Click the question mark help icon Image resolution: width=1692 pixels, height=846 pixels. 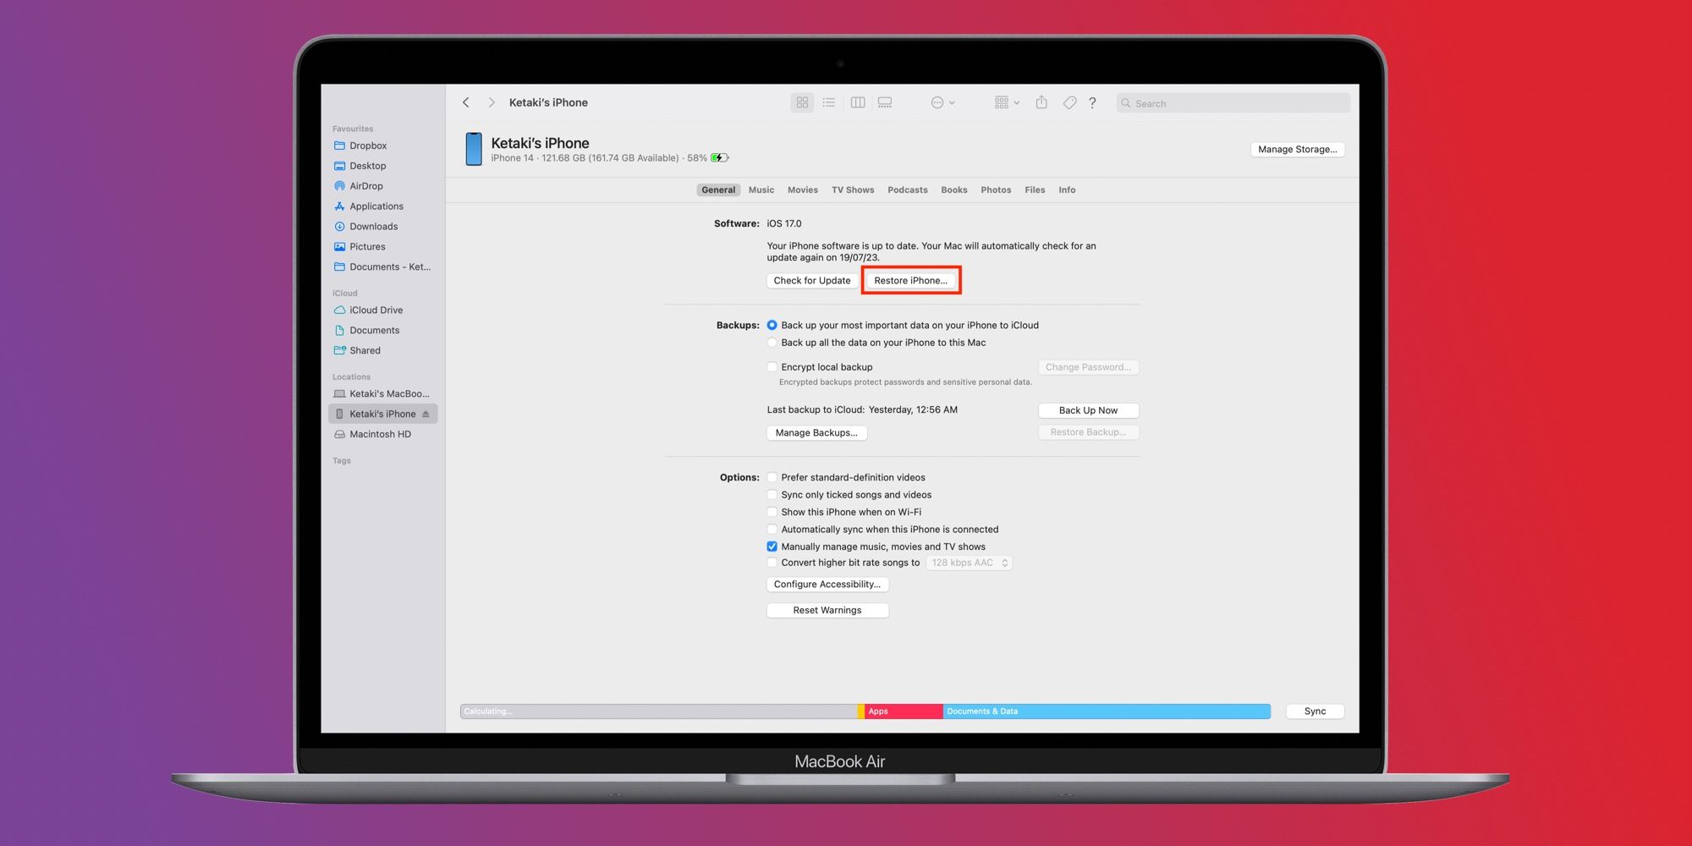pyautogui.click(x=1092, y=102)
